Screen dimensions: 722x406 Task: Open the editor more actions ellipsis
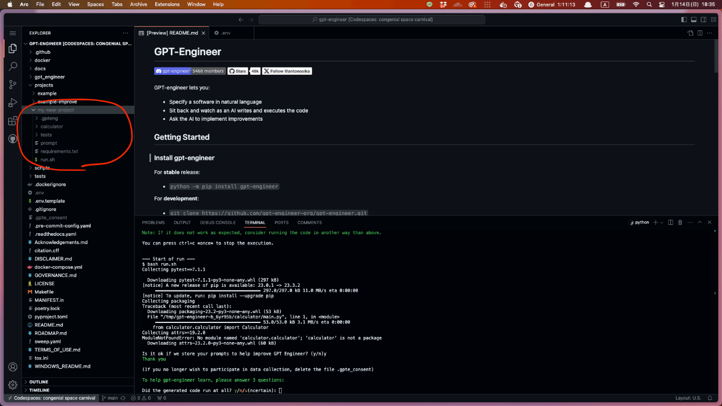point(710,33)
